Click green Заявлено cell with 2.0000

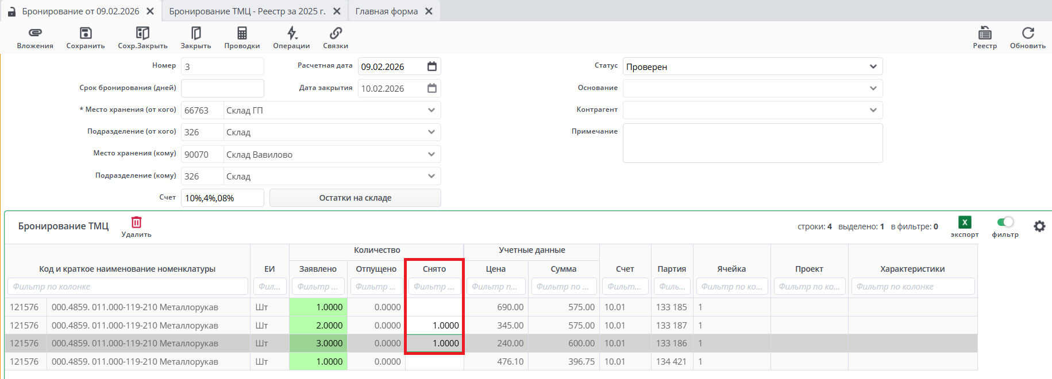[318, 325]
